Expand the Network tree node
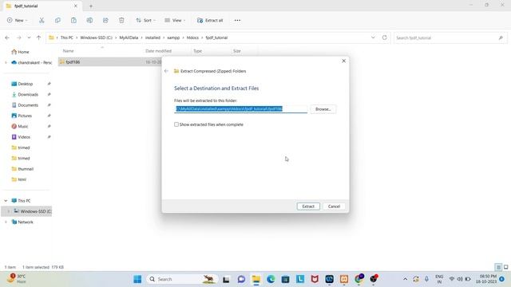Image resolution: width=511 pixels, height=287 pixels. [x=6, y=222]
